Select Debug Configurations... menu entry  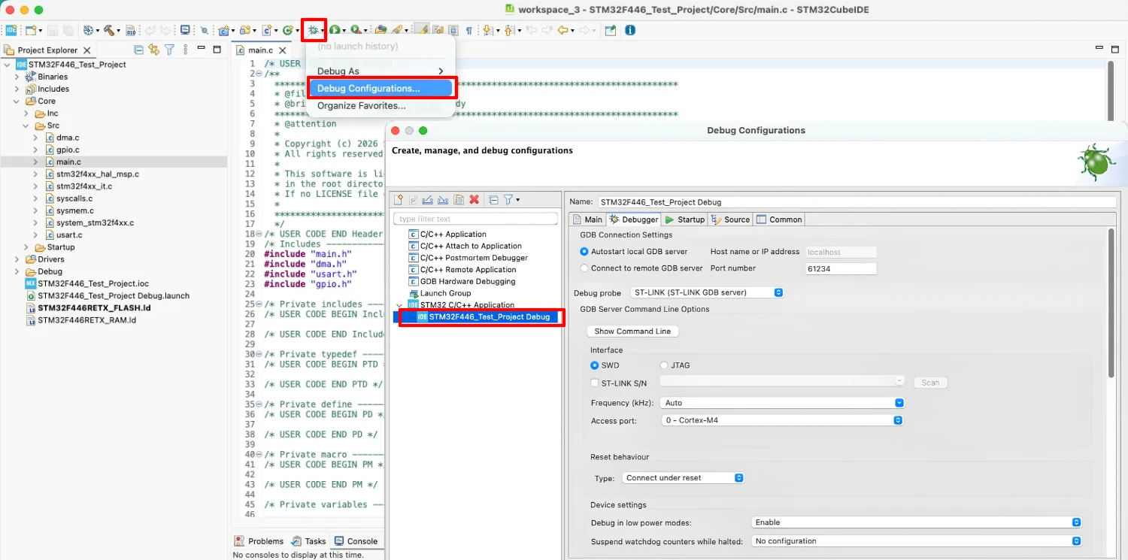tap(380, 88)
